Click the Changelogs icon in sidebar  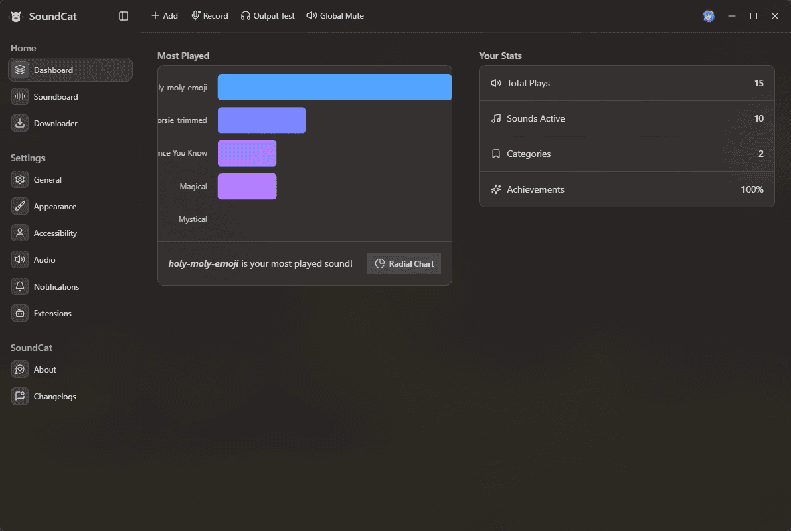(x=20, y=397)
